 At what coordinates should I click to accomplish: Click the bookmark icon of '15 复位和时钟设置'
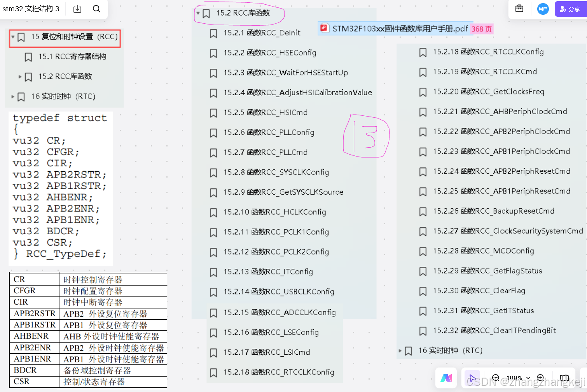point(21,37)
